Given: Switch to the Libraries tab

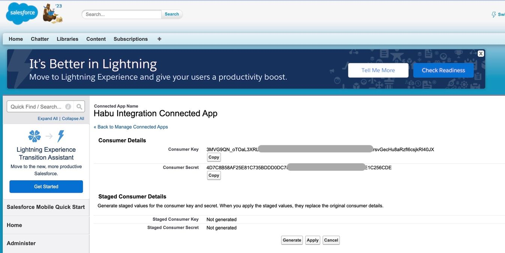Looking at the screenshot, I should [67, 39].
